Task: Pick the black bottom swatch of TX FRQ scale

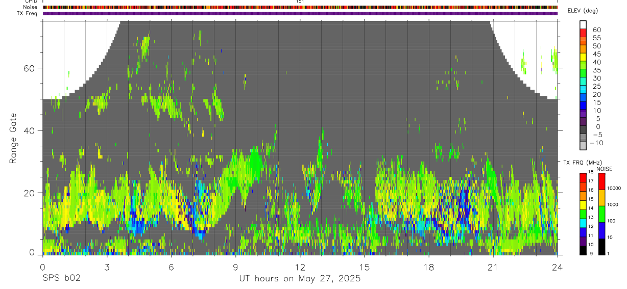Action: [x=584, y=250]
